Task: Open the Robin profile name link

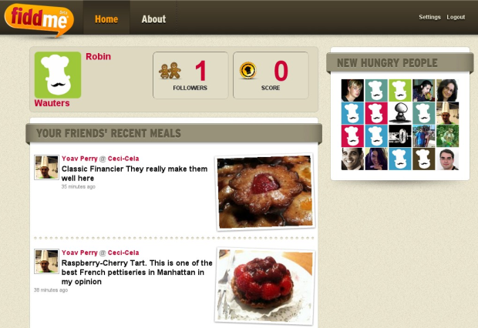Action: 98,57
